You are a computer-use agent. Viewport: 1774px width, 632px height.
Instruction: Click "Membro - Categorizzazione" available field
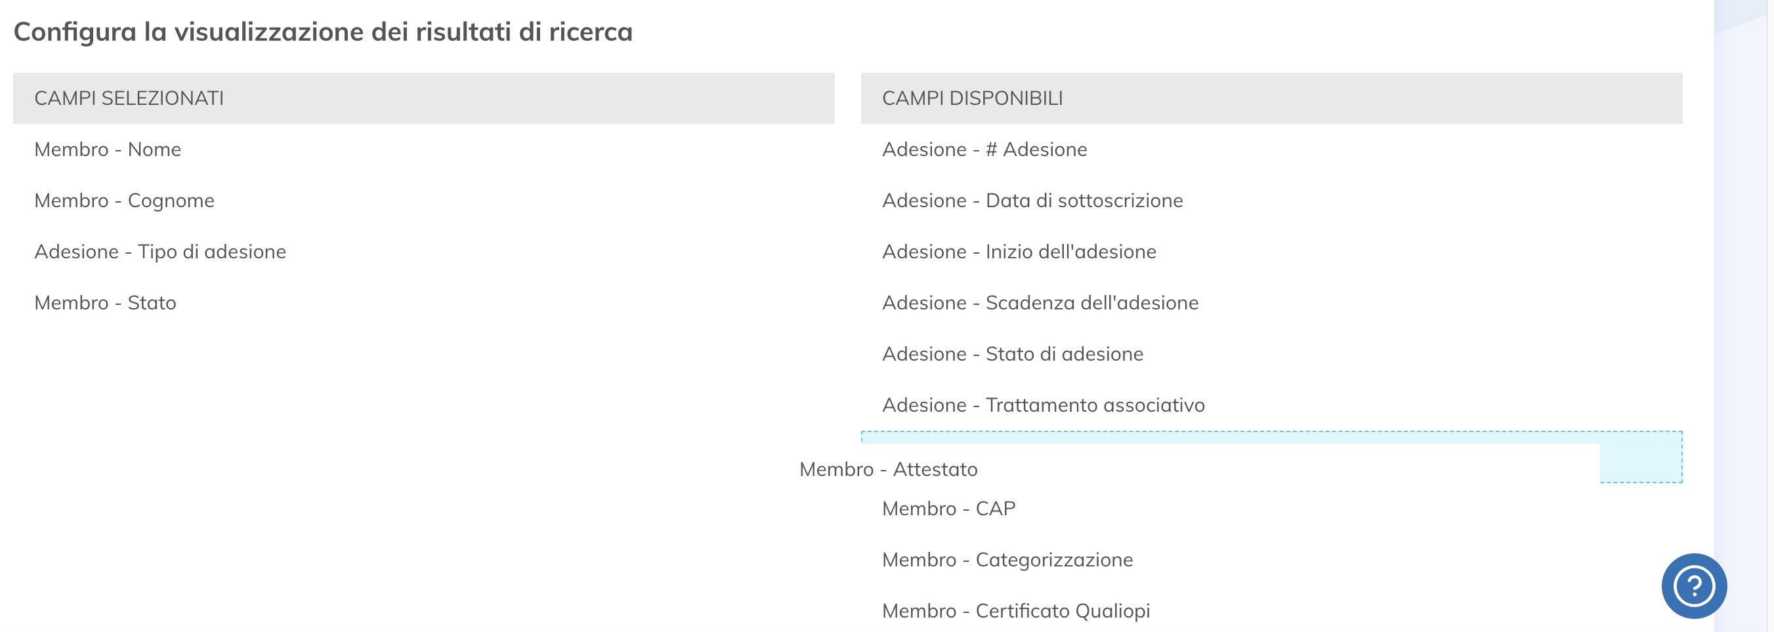coord(1007,559)
